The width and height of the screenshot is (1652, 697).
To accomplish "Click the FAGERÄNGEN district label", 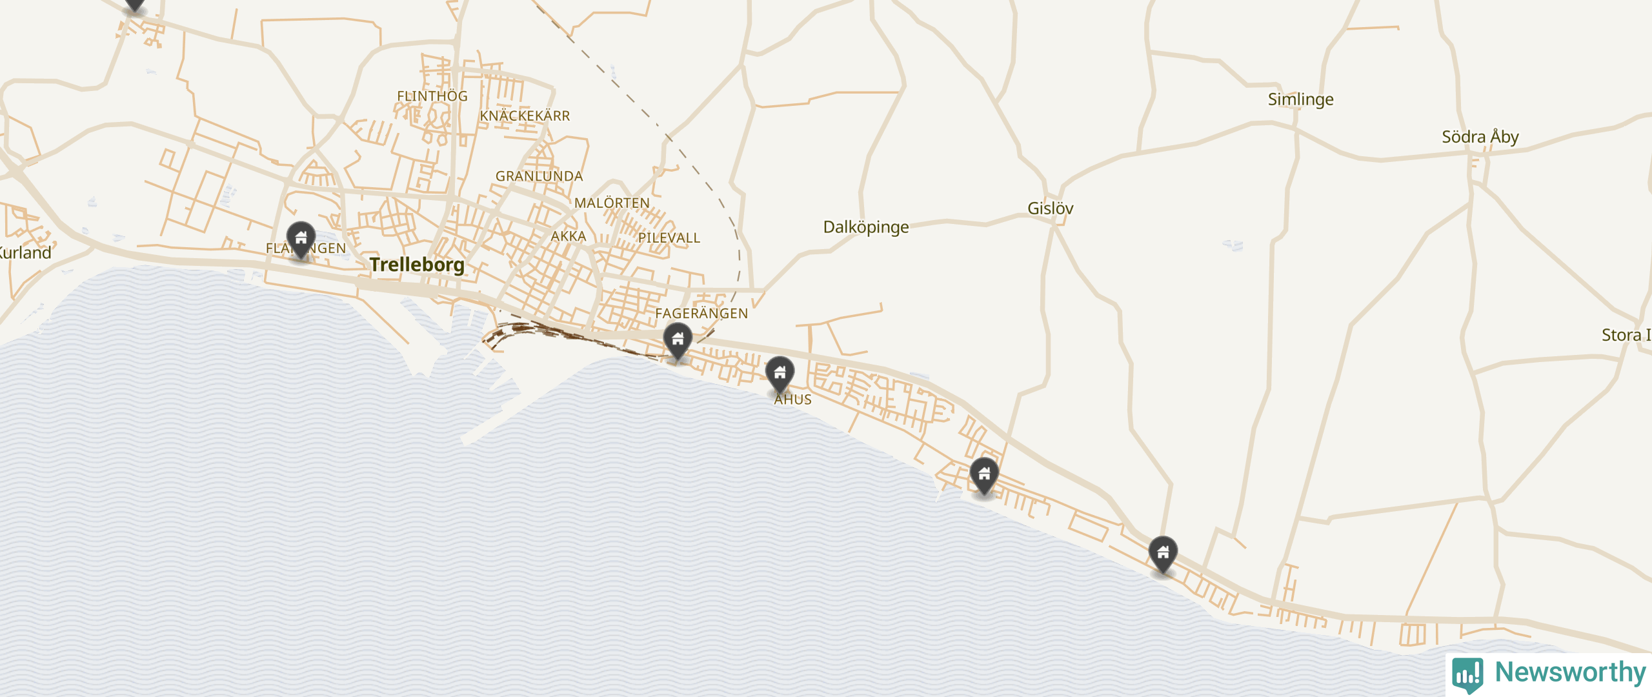I will (x=701, y=314).
